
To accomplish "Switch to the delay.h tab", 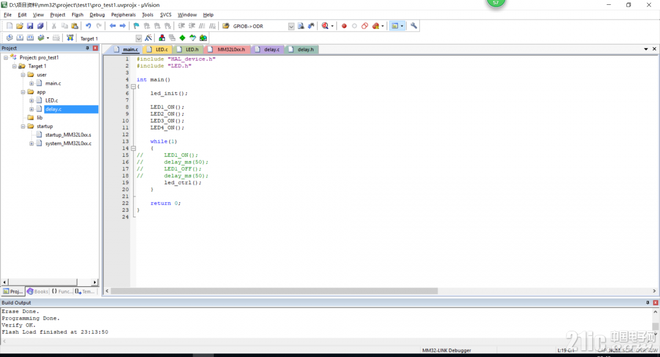I will tap(301, 49).
